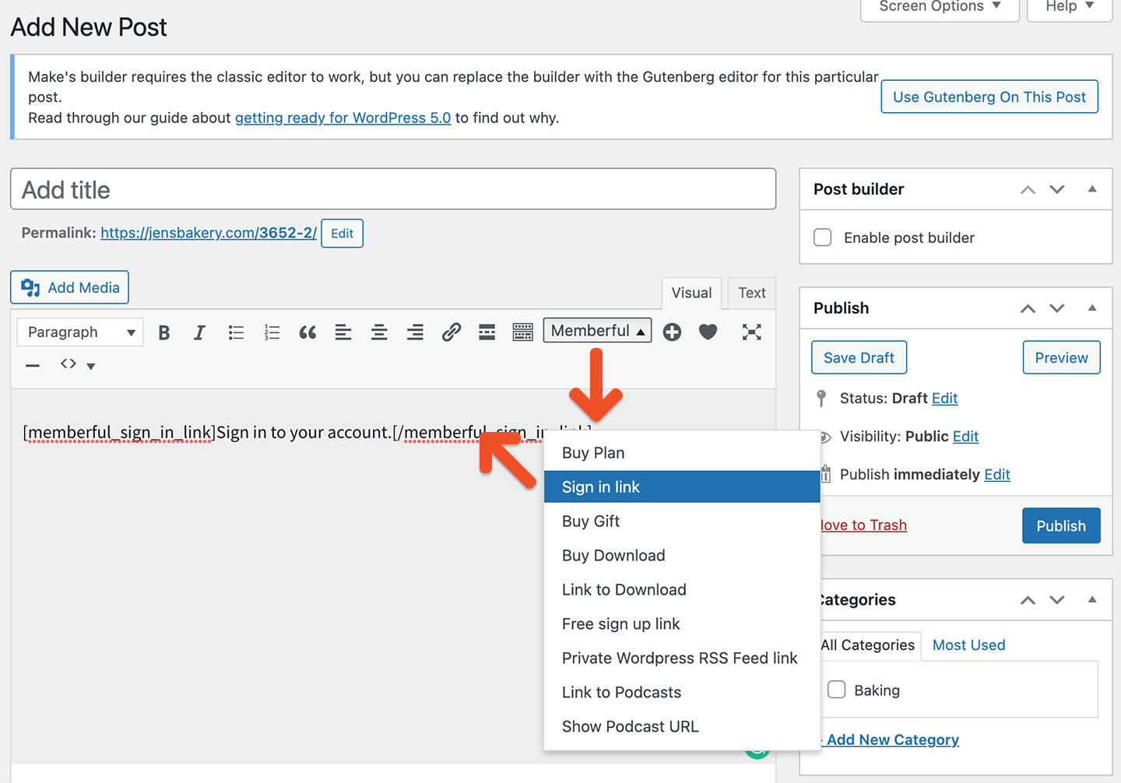Publish the post

pos(1061,525)
